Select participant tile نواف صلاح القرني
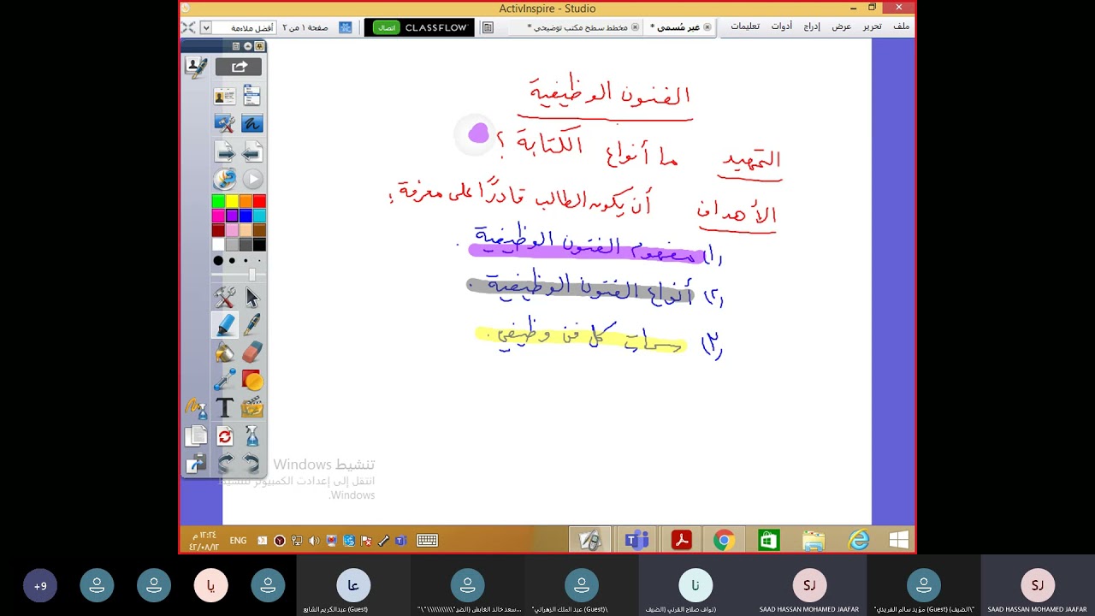 pos(695,585)
